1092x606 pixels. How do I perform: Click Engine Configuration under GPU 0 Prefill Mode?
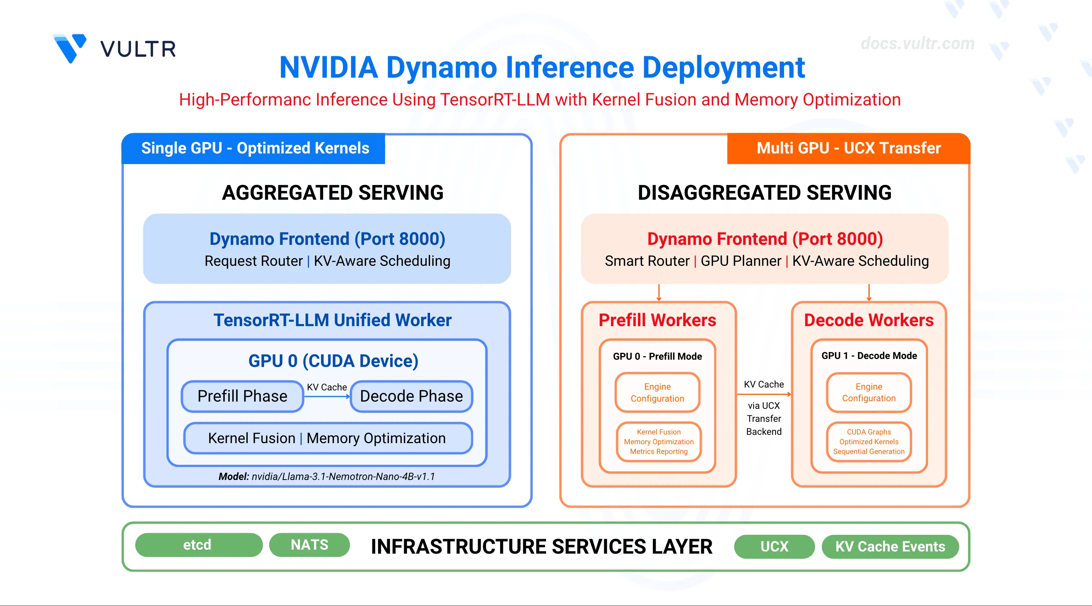[x=657, y=392]
